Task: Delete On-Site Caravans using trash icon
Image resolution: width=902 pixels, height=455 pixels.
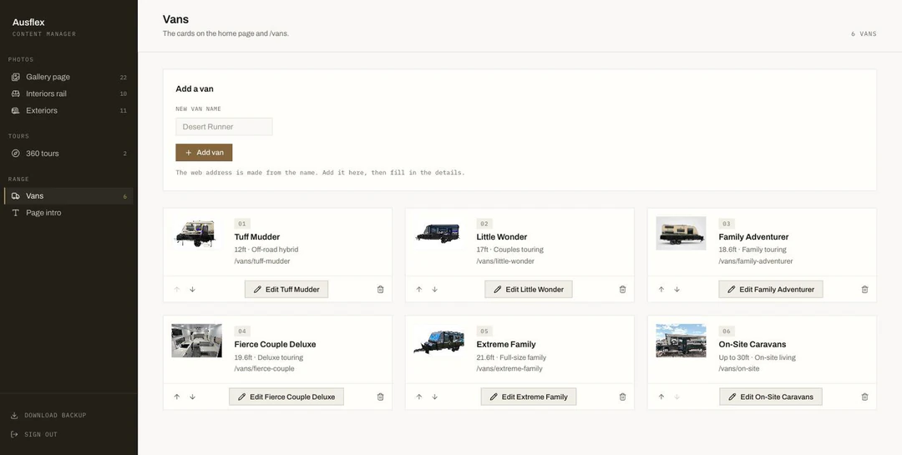Action: [x=864, y=397]
